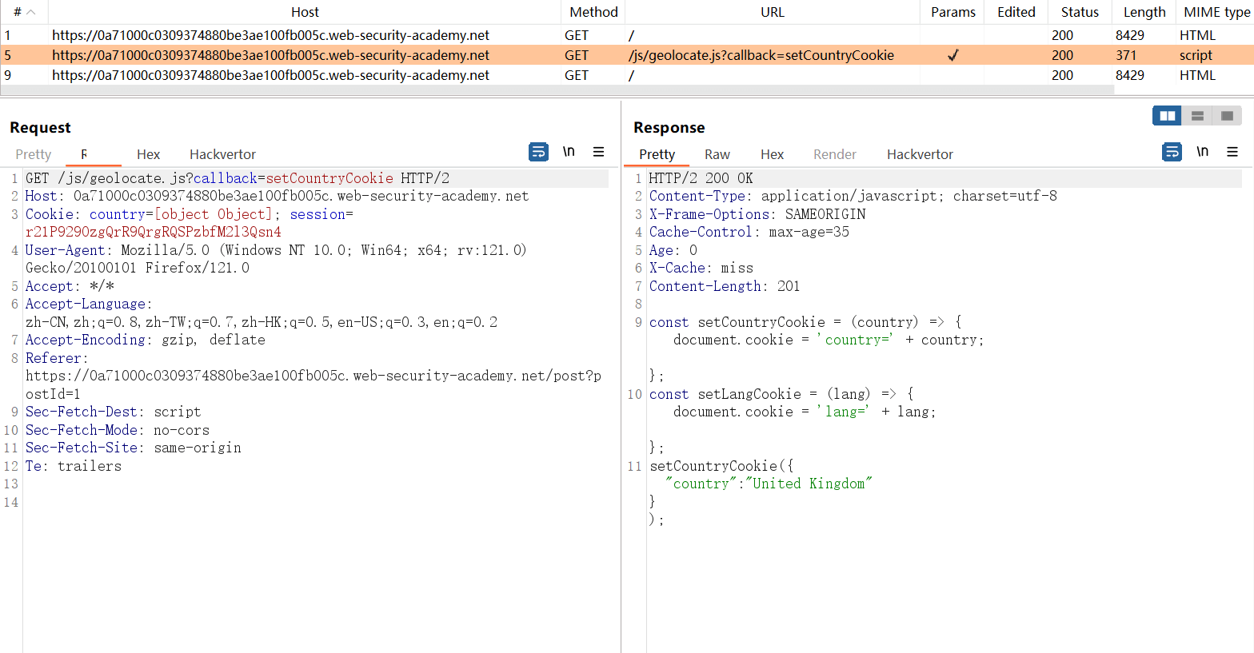Open Hex tab in Request panel
The image size is (1254, 653).
click(148, 154)
